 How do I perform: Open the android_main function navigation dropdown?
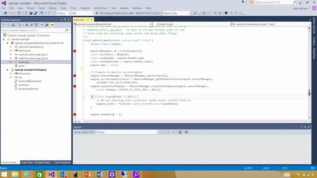tap(271, 24)
